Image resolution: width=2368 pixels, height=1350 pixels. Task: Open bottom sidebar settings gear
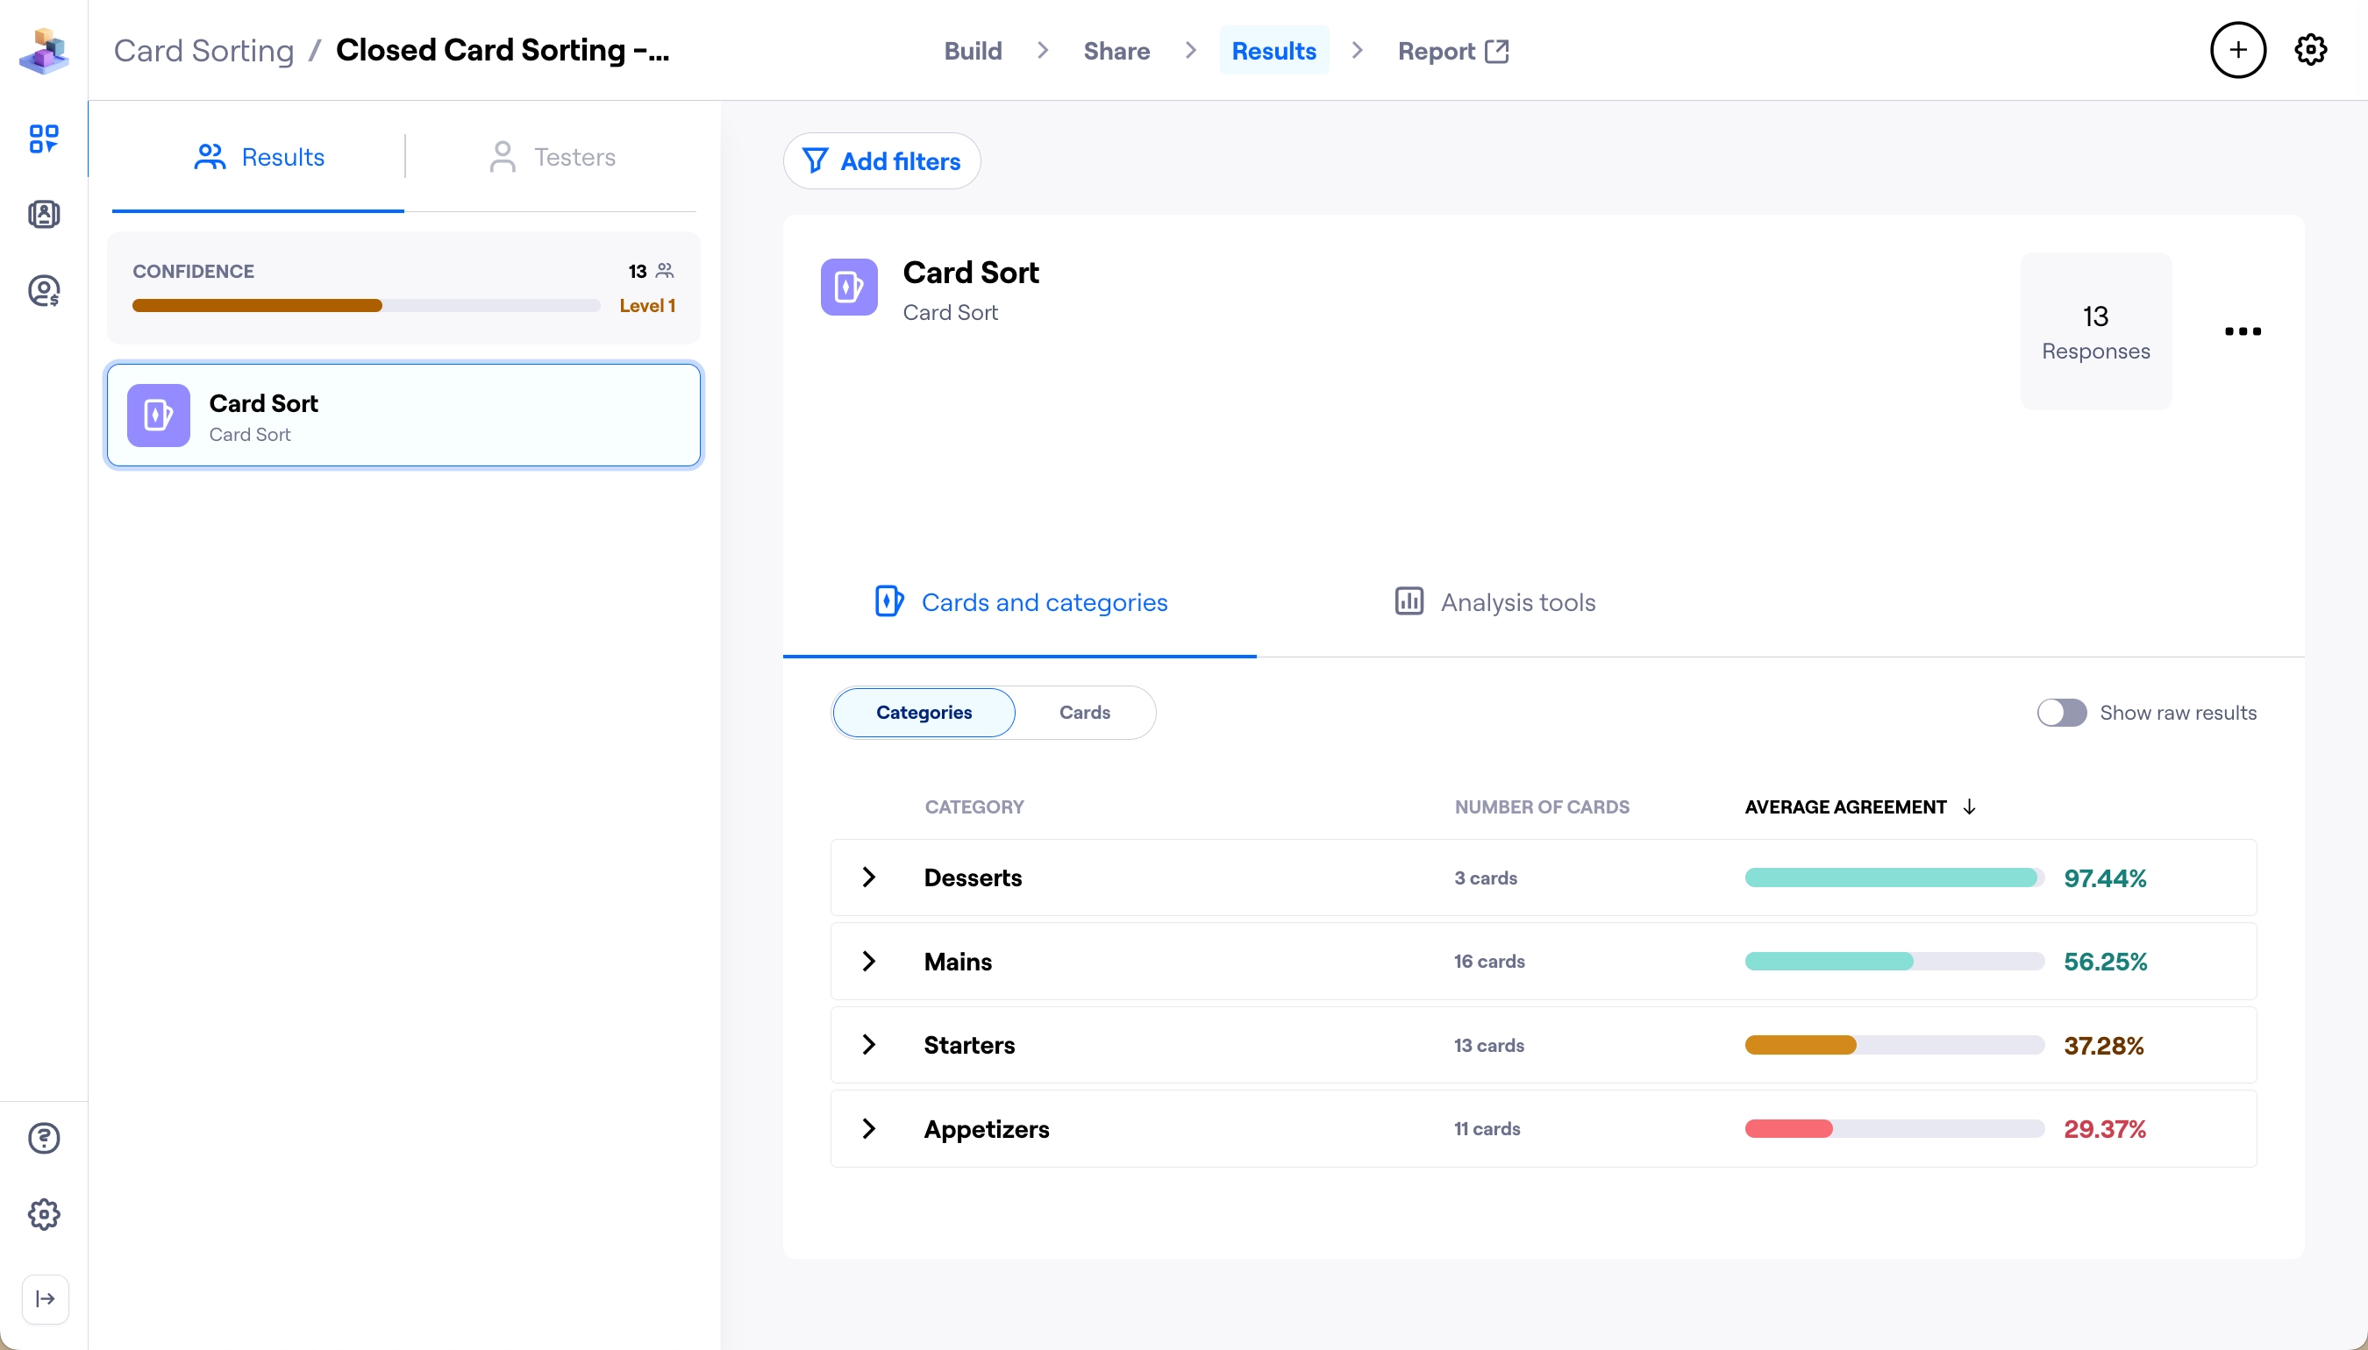(x=44, y=1214)
